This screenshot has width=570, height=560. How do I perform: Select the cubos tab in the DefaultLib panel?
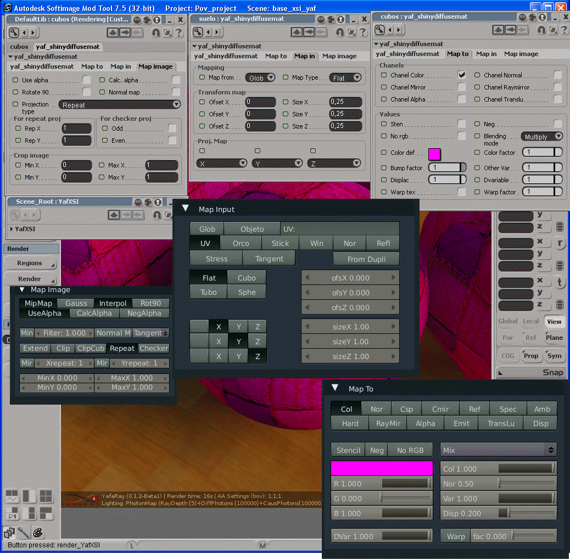(x=19, y=47)
